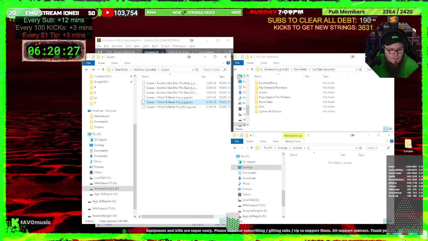Sort by Size column in Q window

pyautogui.click(x=343, y=155)
